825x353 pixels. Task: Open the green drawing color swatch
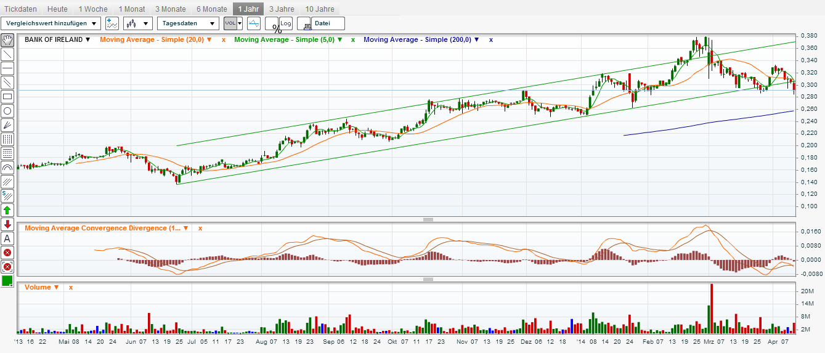[x=7, y=281]
